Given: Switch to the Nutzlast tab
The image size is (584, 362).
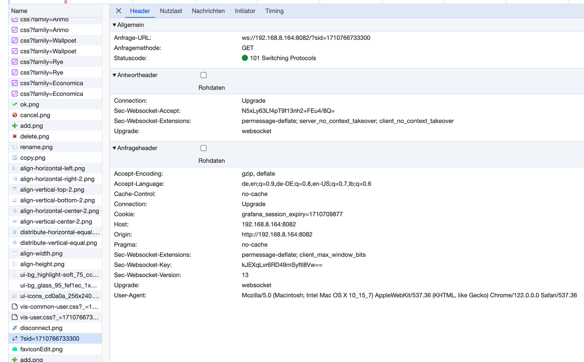Looking at the screenshot, I should tap(171, 11).
